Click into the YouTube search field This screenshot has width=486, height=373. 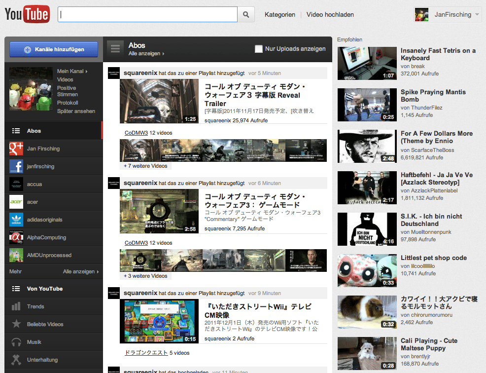click(147, 15)
